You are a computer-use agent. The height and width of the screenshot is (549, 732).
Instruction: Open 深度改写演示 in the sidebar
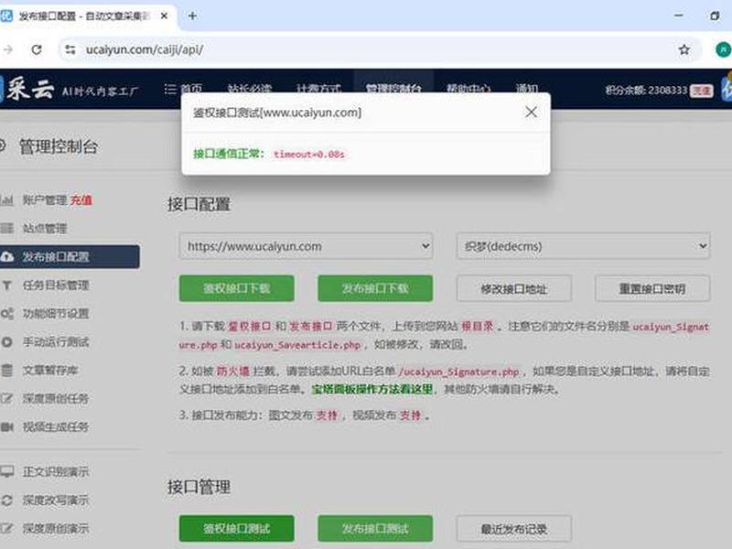point(56,501)
